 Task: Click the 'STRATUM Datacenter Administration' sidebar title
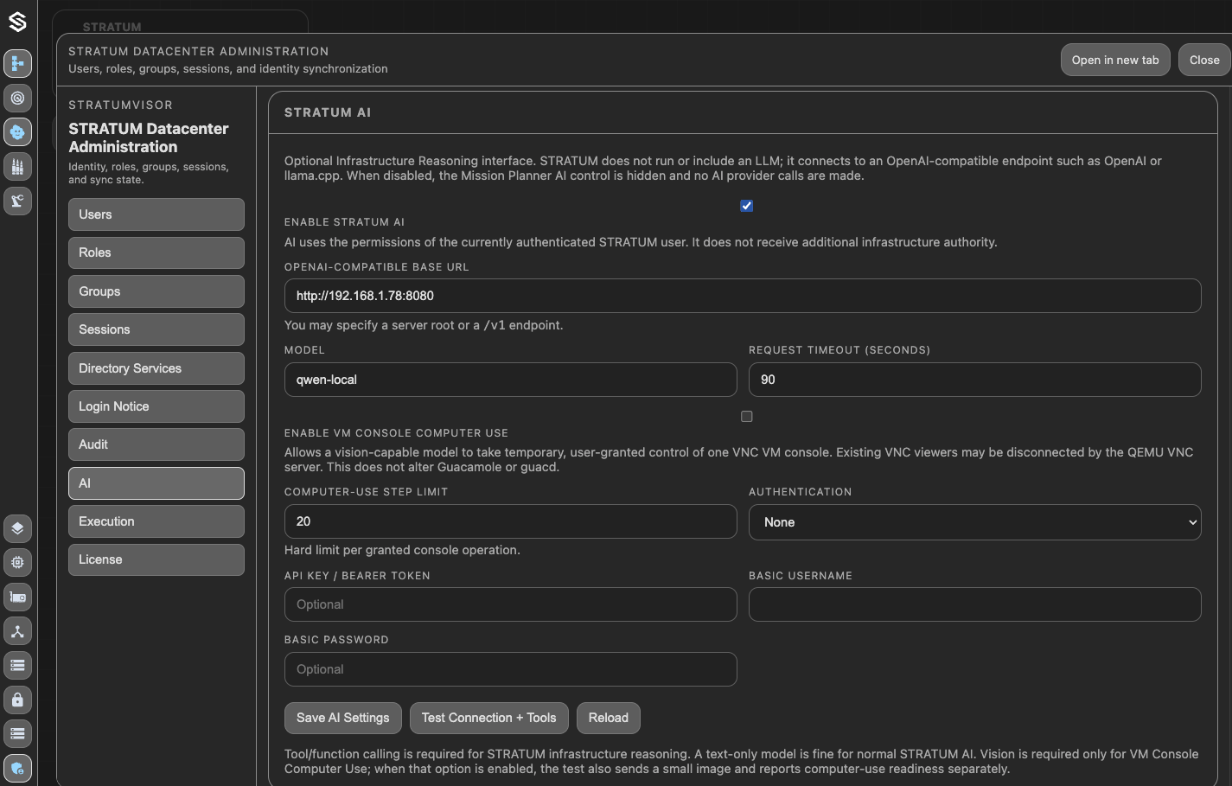[149, 137]
